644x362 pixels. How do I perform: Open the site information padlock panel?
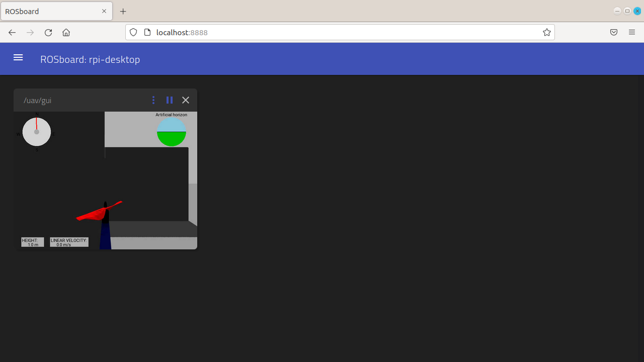[147, 32]
